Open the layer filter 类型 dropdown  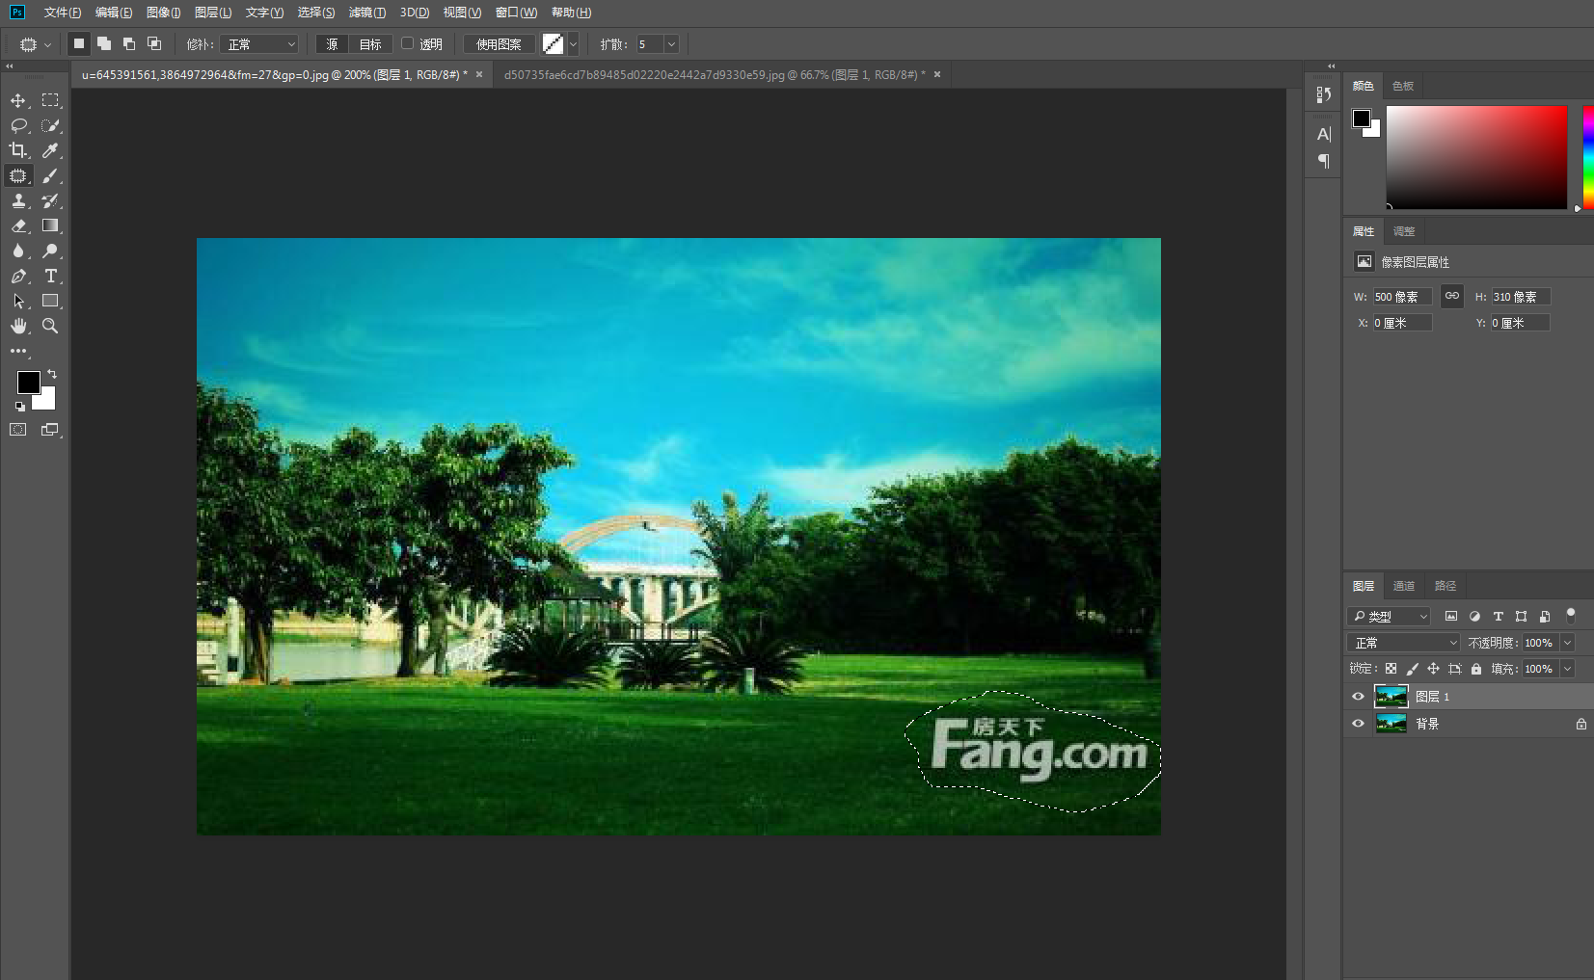(1389, 616)
